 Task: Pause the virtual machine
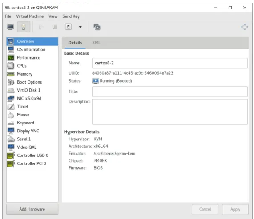point(55,27)
